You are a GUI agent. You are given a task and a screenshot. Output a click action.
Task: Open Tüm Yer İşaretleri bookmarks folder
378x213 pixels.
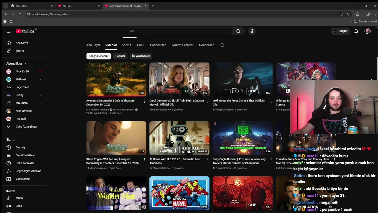tap(365, 22)
